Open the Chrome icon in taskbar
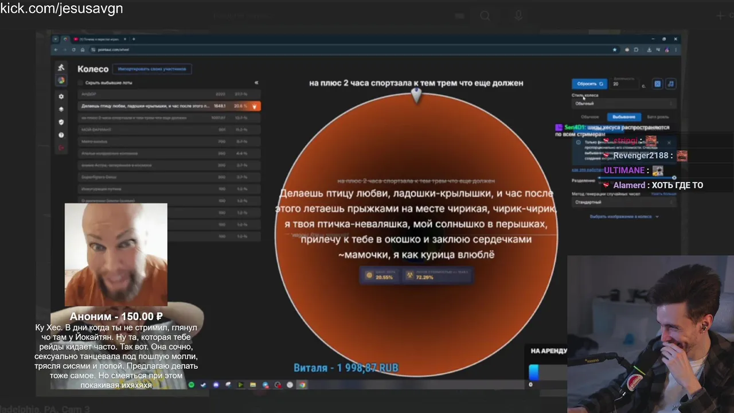Screen dimensions: 734x413 pos(302,385)
